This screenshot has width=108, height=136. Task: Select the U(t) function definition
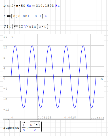(x=26, y=26)
